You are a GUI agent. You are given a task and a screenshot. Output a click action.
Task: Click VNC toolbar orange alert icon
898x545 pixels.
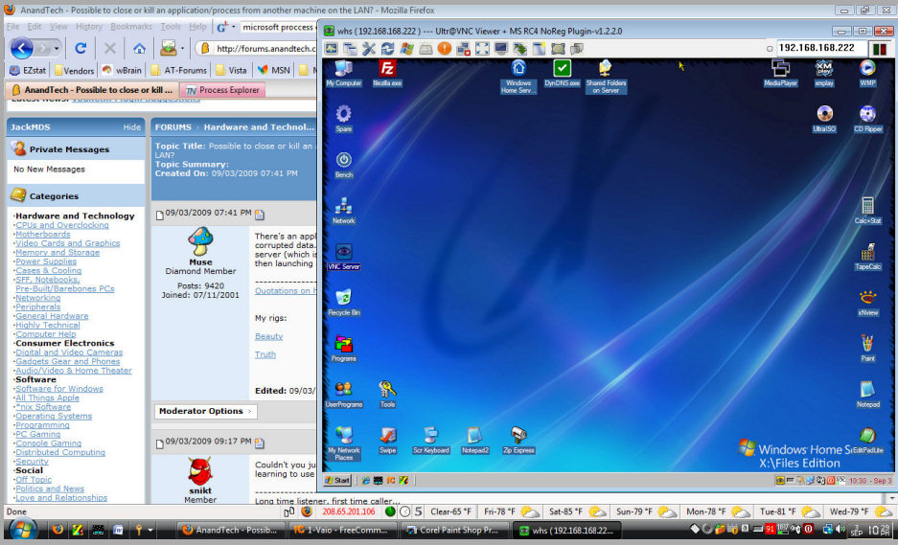[x=445, y=49]
